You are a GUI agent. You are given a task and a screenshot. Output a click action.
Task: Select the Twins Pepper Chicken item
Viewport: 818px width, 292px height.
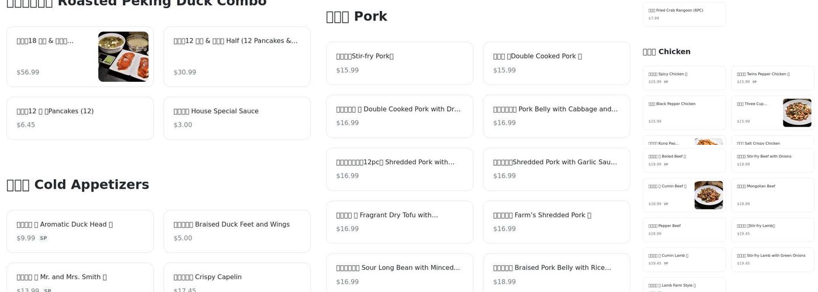pyautogui.click(x=772, y=78)
